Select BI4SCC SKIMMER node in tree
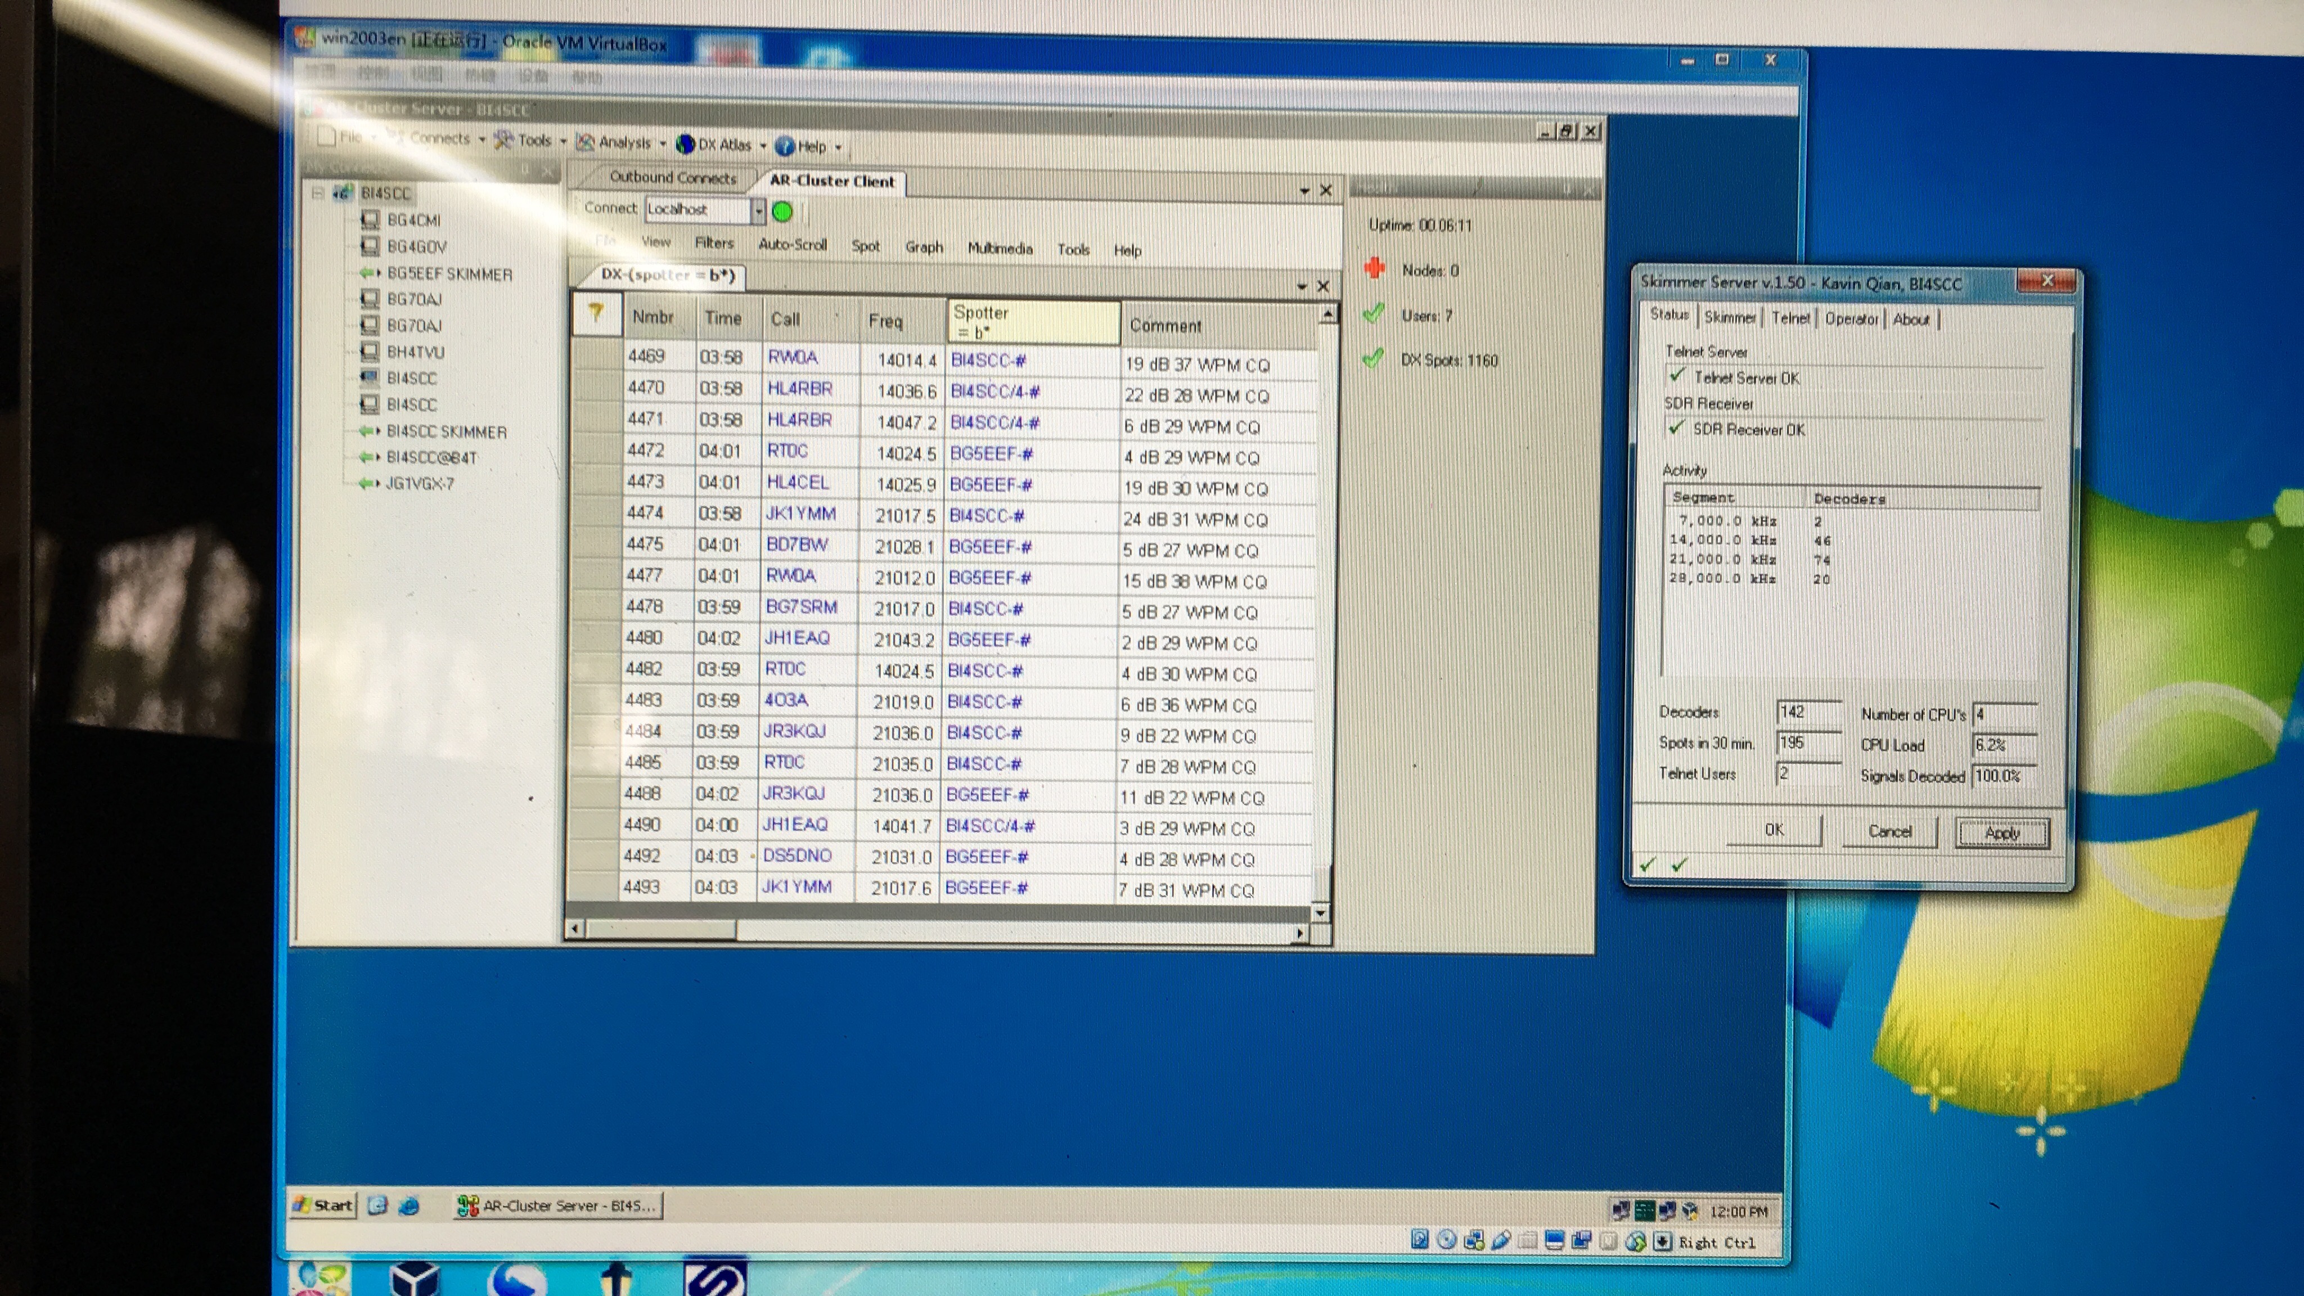This screenshot has height=1296, width=2304. point(446,432)
